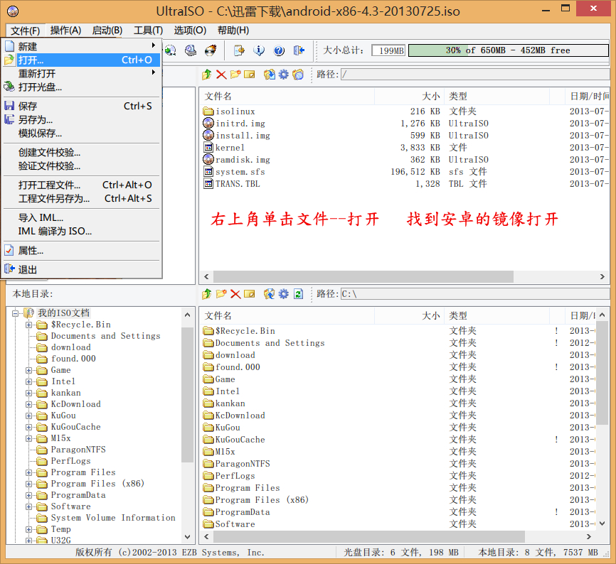
Task: Click the local path field showing C:\
Action: pos(474,294)
